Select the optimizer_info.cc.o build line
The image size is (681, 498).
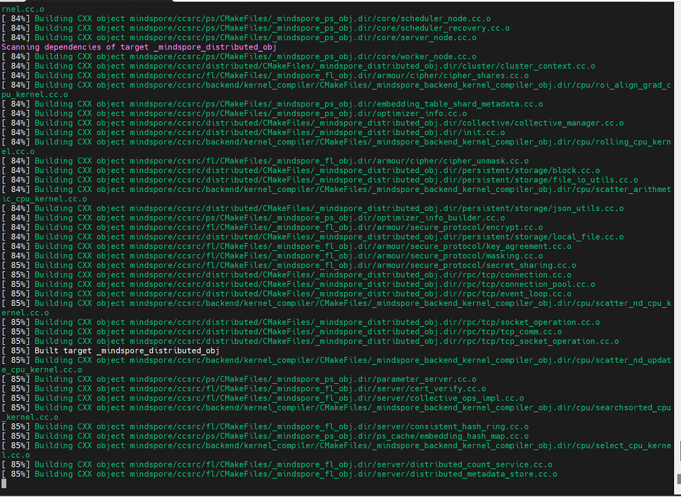[234, 114]
